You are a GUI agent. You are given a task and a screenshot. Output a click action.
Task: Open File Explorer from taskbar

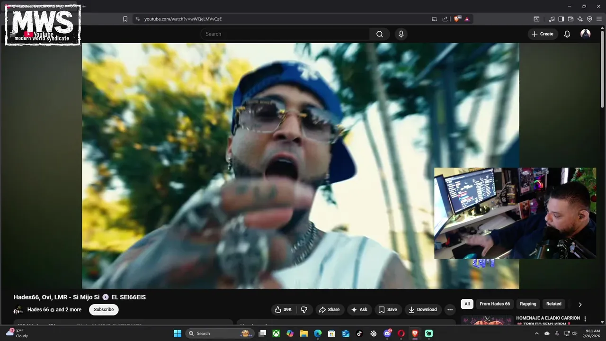coord(304,333)
